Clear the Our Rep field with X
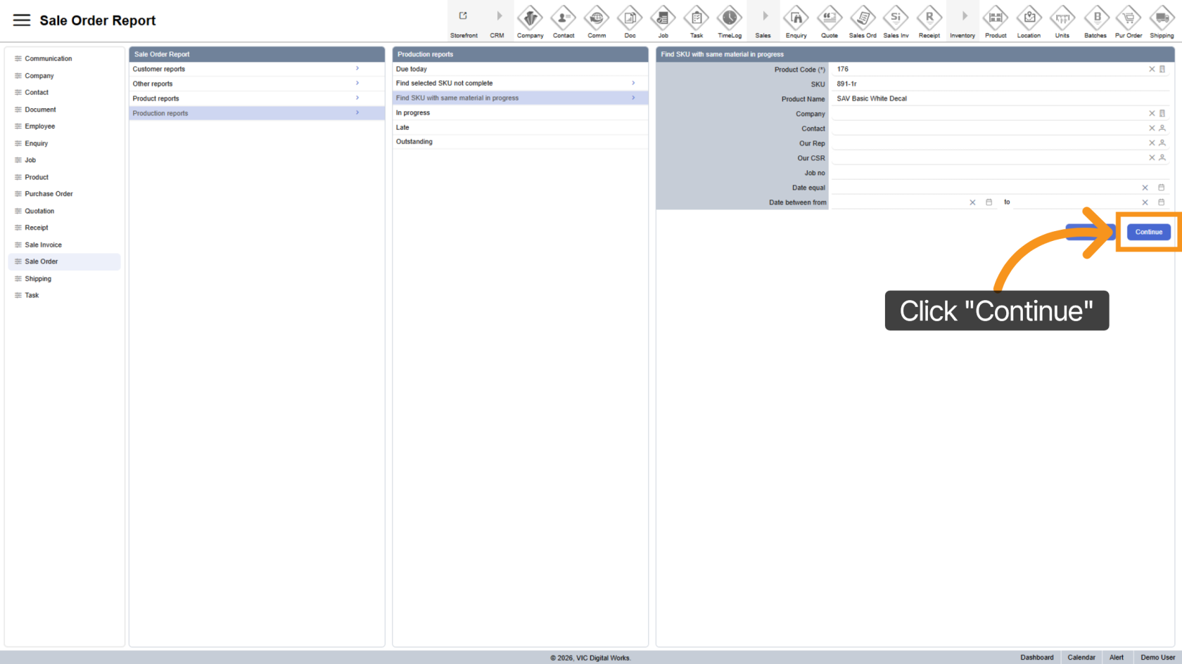 click(1152, 143)
